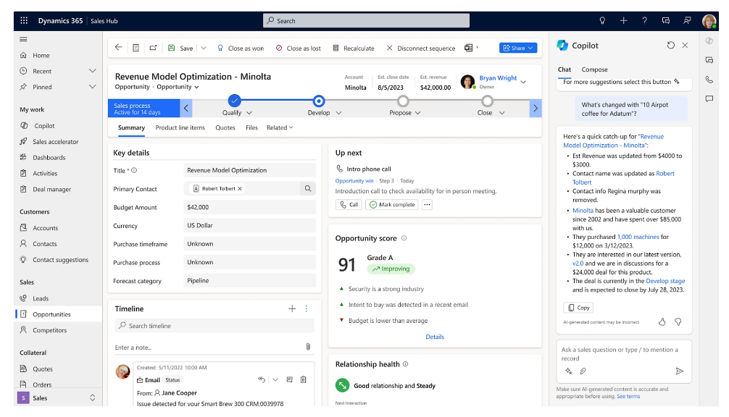Open Bryan Wright owner link
Viewport: 729px width, 417px height.
(498, 77)
